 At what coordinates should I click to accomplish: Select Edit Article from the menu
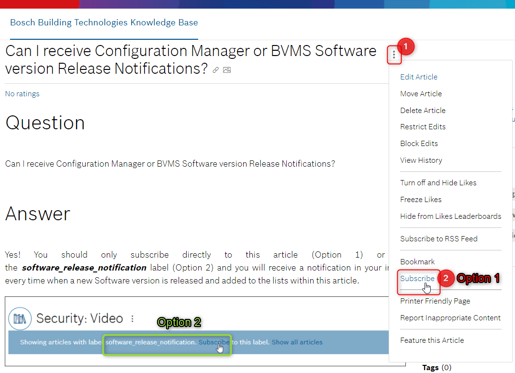pyautogui.click(x=418, y=77)
